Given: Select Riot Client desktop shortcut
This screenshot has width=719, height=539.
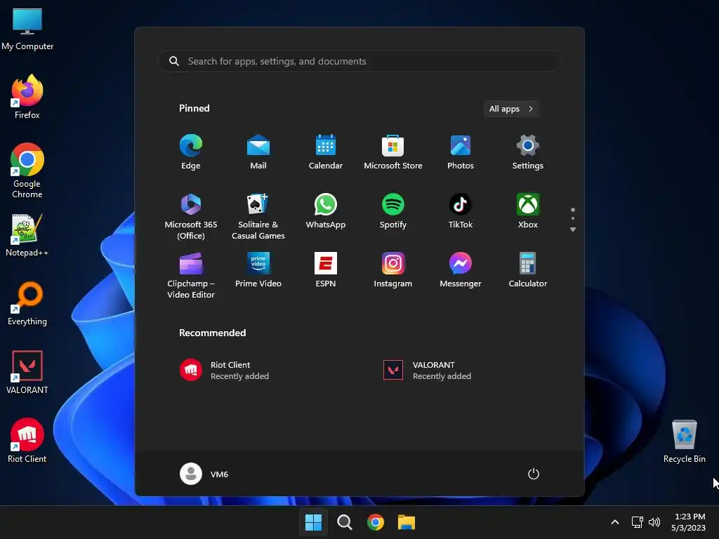Looking at the screenshot, I should tap(27, 441).
